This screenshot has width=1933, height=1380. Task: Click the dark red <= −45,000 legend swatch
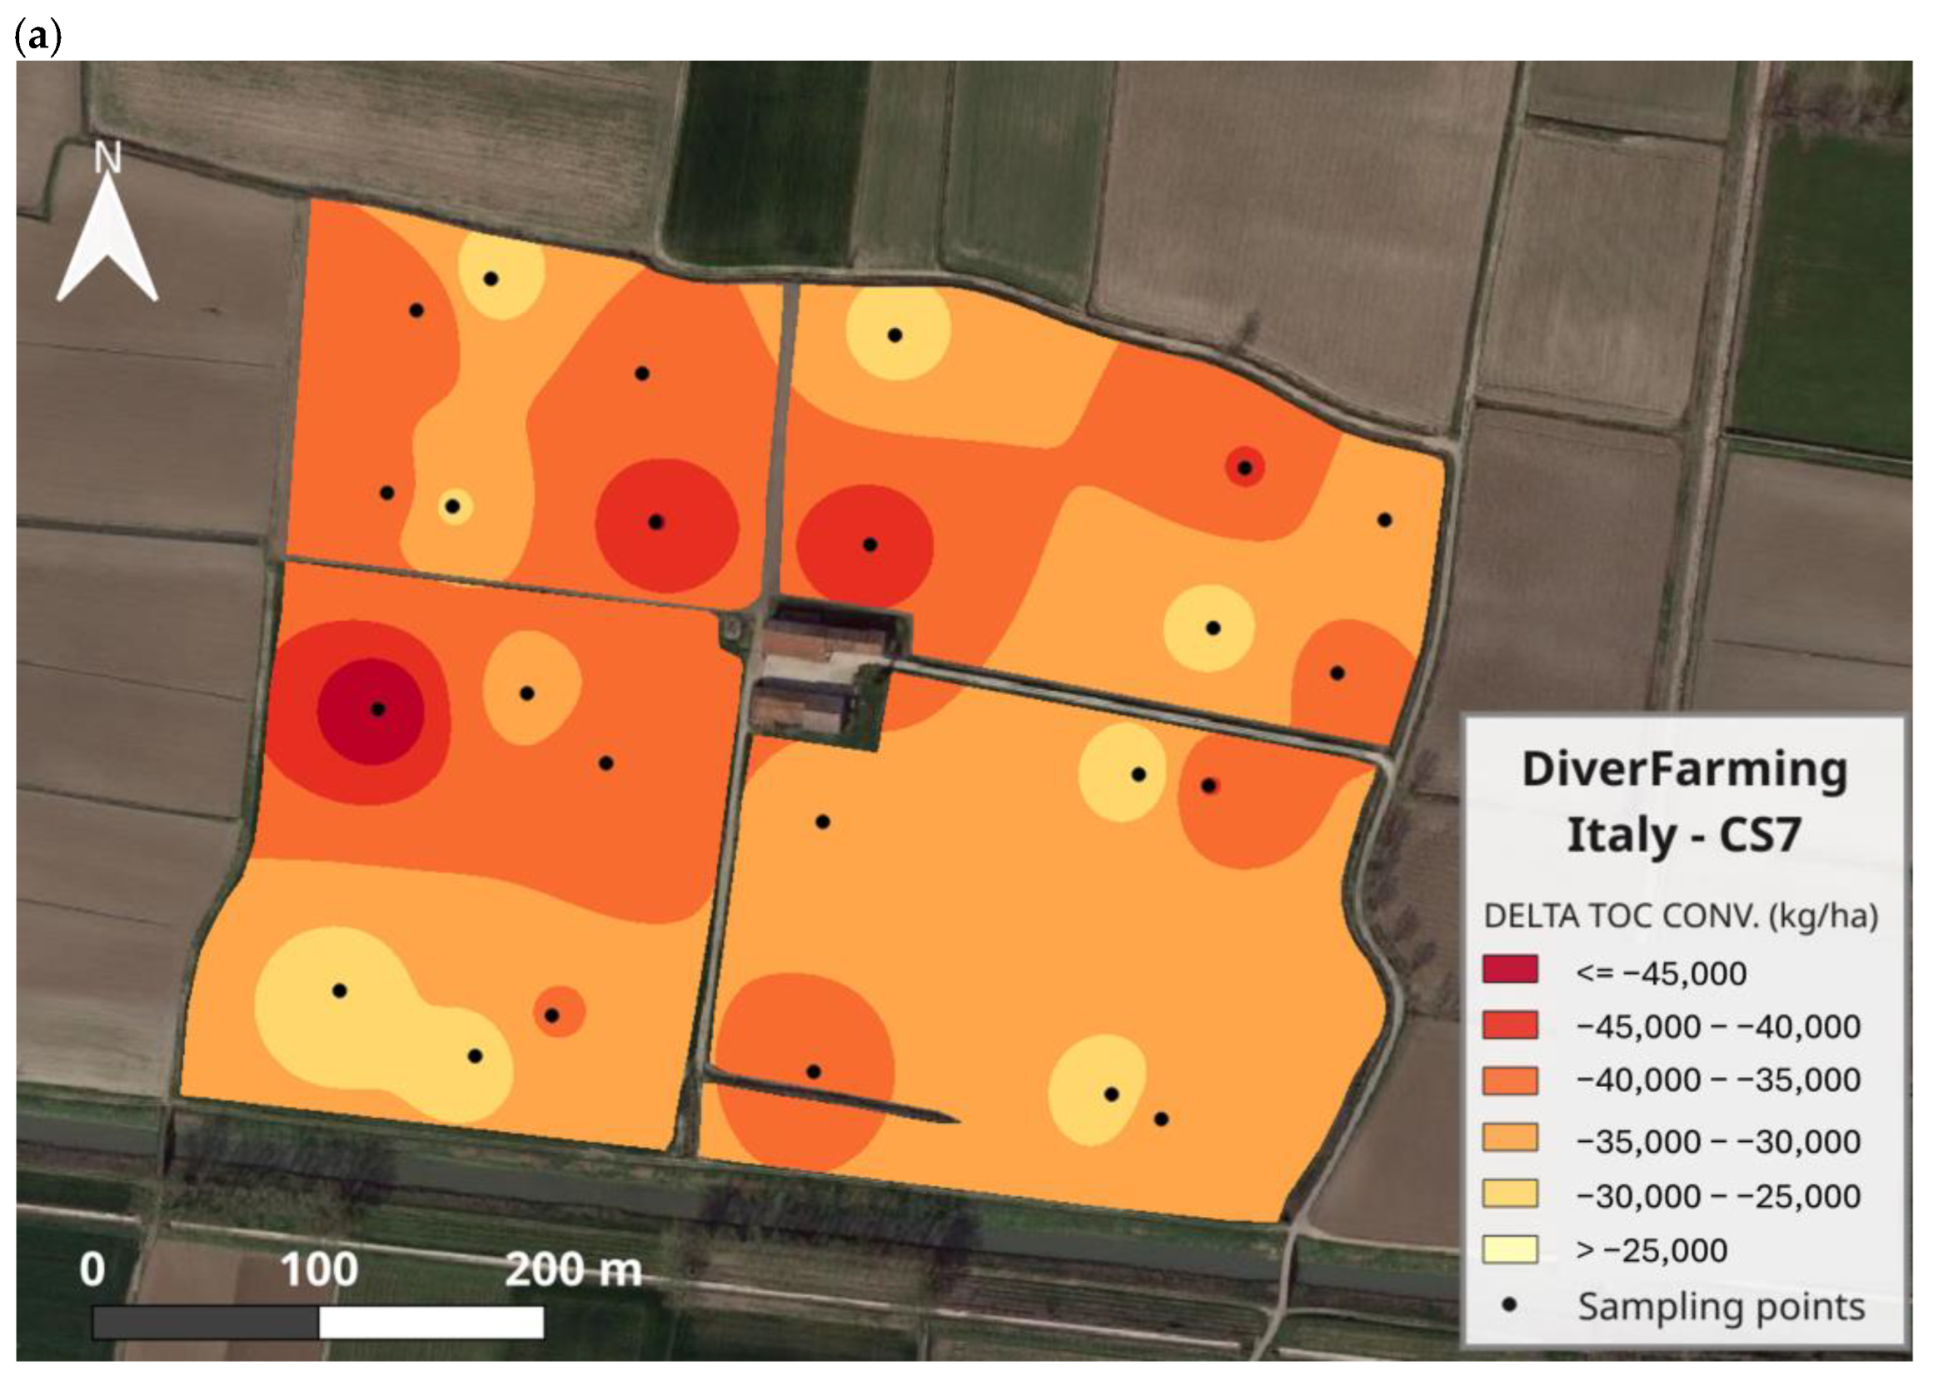[1510, 970]
